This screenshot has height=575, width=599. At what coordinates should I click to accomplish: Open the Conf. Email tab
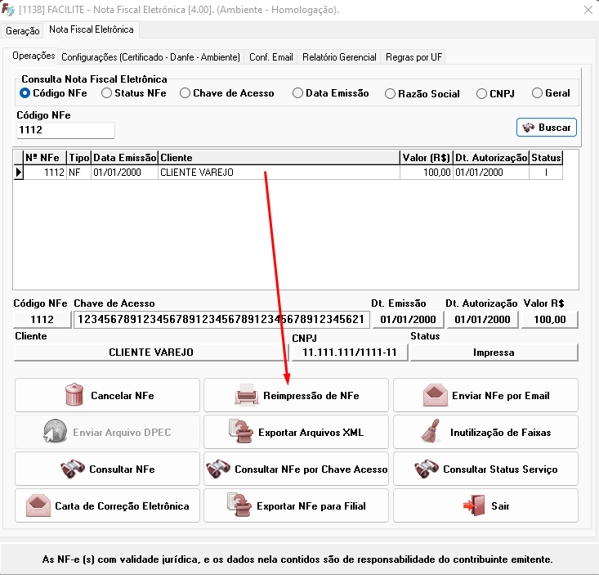pyautogui.click(x=270, y=57)
